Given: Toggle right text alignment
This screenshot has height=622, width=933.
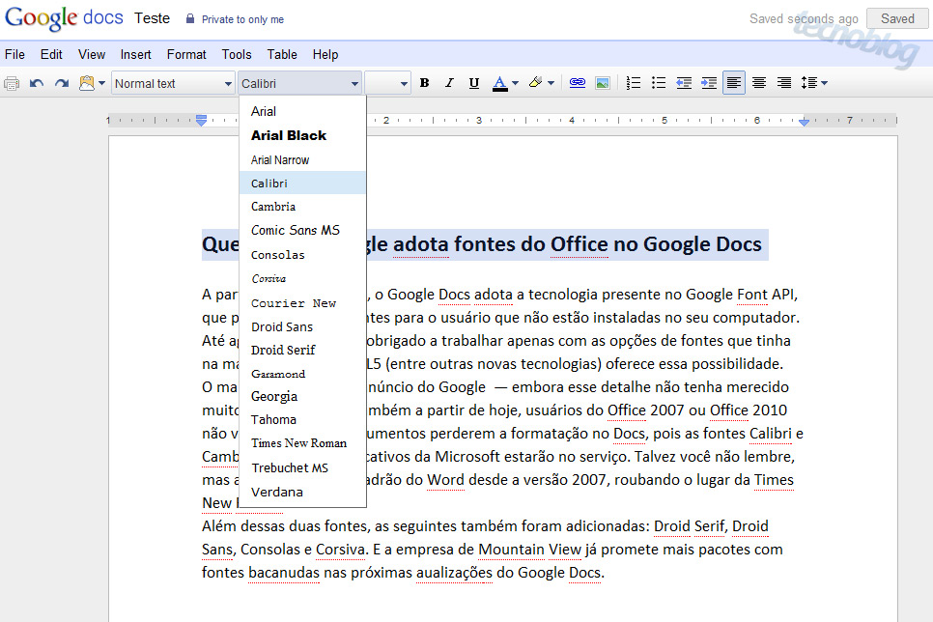Looking at the screenshot, I should (x=784, y=83).
